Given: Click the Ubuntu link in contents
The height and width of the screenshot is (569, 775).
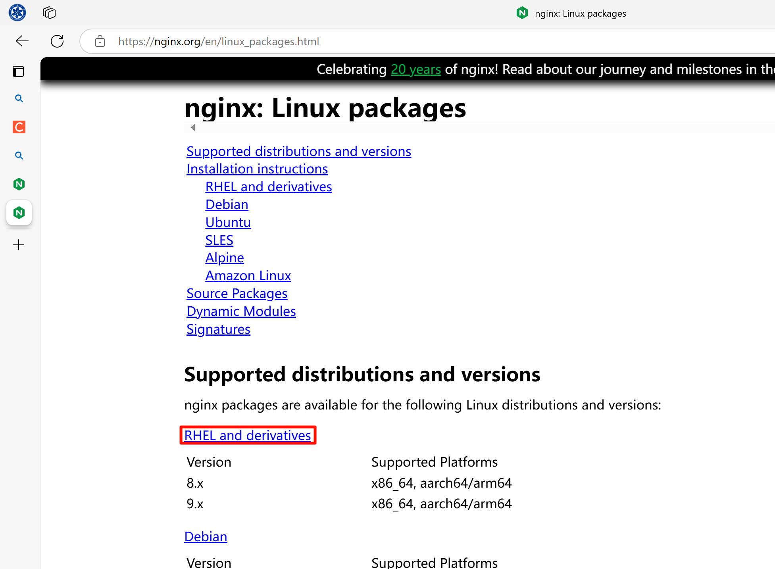Looking at the screenshot, I should (x=228, y=222).
